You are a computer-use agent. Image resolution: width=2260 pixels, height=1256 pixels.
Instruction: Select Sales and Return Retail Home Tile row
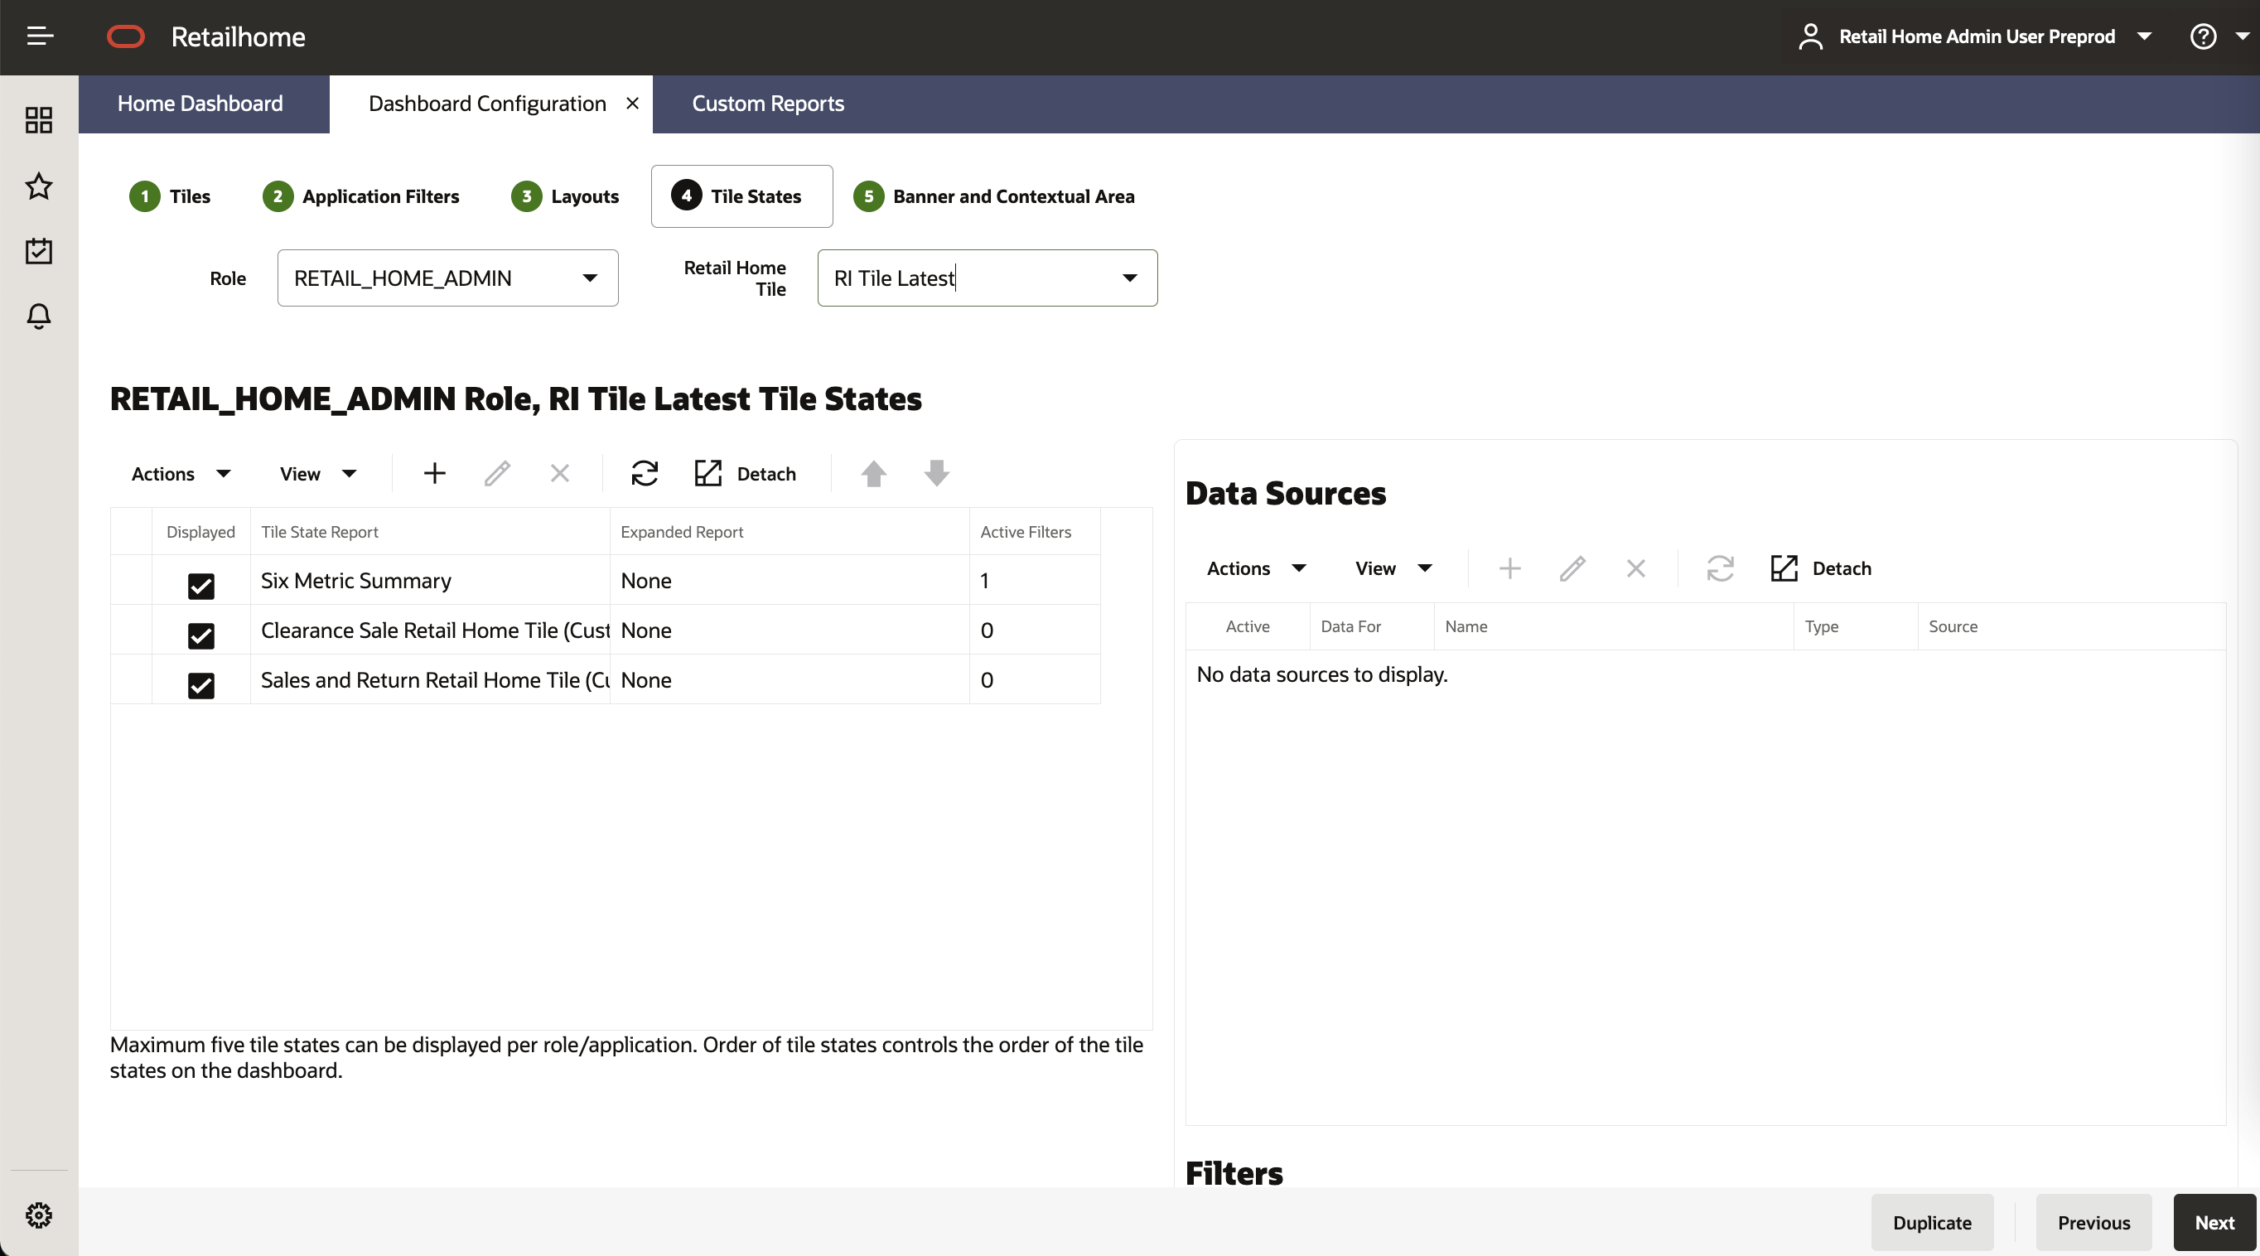point(606,679)
